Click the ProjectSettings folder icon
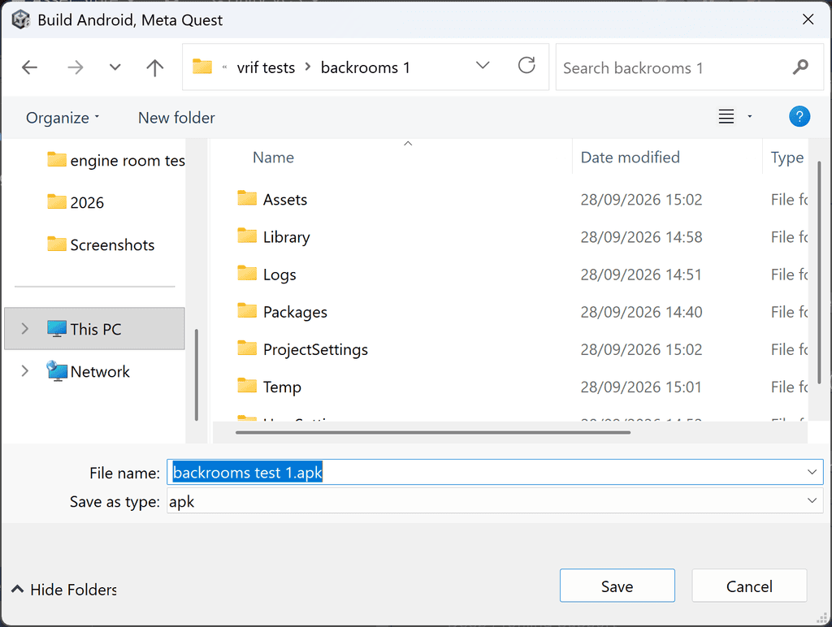This screenshot has height=627, width=832. point(247,348)
